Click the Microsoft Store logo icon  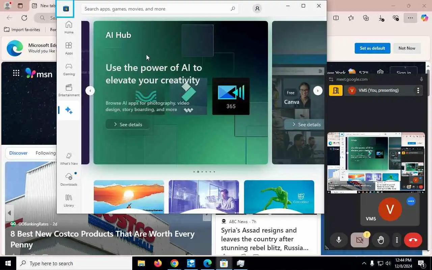click(x=66, y=9)
